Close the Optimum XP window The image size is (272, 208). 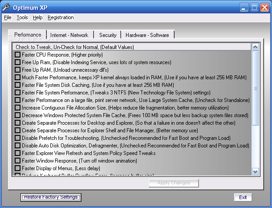(264, 8)
